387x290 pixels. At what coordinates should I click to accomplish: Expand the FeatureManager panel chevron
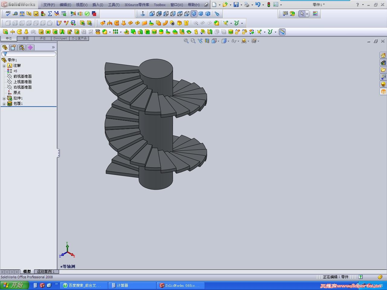coord(53,47)
